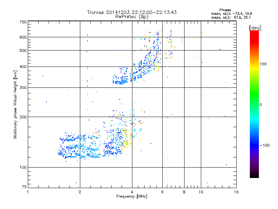Click the 'mean, sd,O: -73.4, 19.8' line
Image resolution: width=278 pixels, height=209 pixels.
click(231, 14)
